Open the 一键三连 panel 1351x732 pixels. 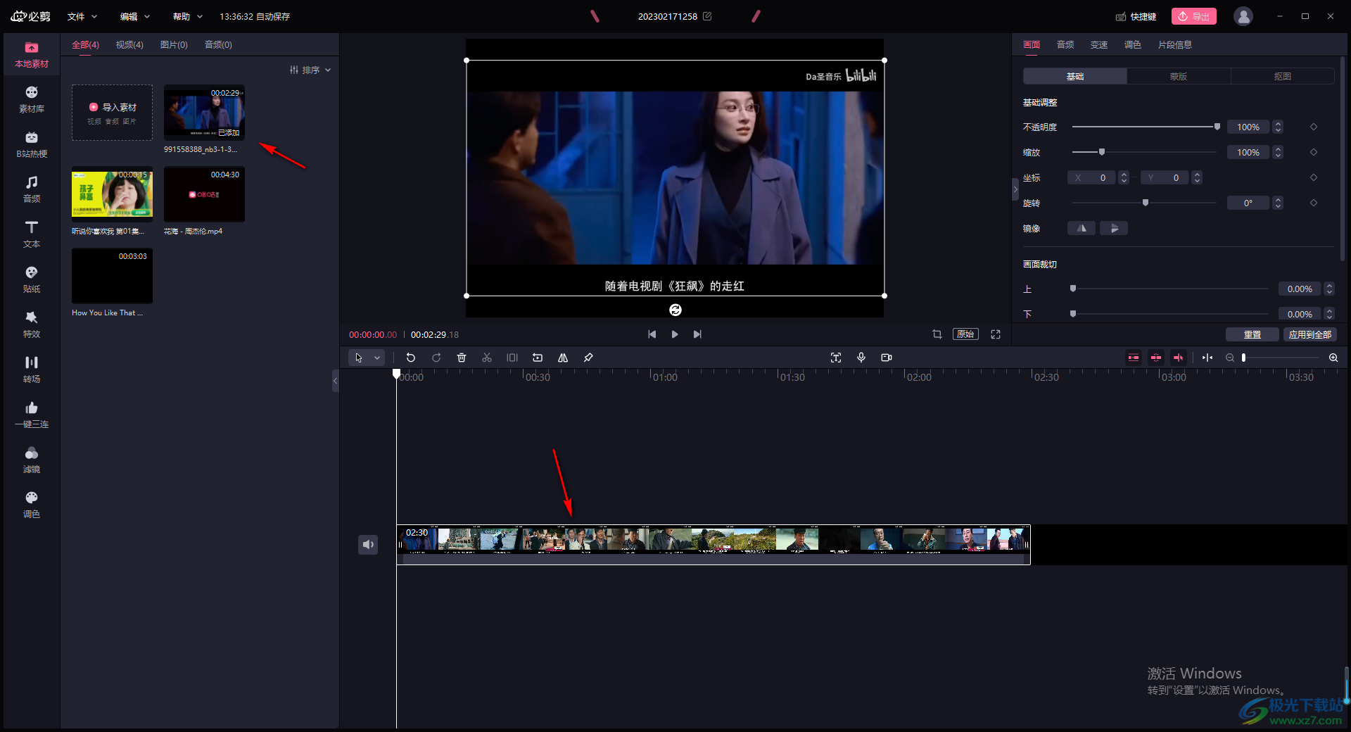tap(32, 415)
